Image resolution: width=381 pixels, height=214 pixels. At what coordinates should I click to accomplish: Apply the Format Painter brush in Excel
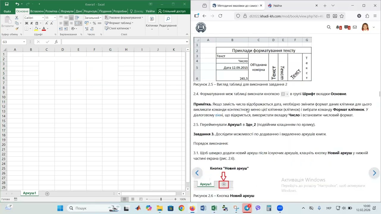(17, 29)
